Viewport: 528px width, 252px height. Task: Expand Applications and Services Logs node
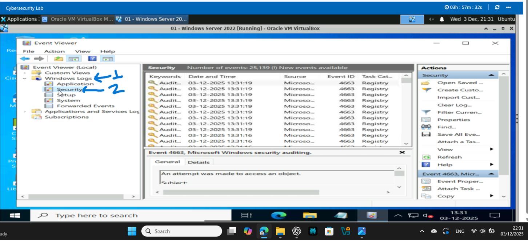pyautogui.click(x=25, y=112)
